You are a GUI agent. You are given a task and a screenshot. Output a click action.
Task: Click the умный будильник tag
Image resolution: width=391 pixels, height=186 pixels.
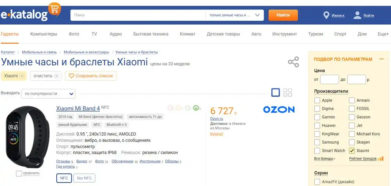[73, 125]
